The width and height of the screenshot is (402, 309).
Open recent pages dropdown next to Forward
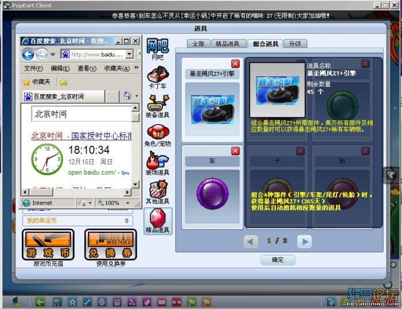click(53, 55)
